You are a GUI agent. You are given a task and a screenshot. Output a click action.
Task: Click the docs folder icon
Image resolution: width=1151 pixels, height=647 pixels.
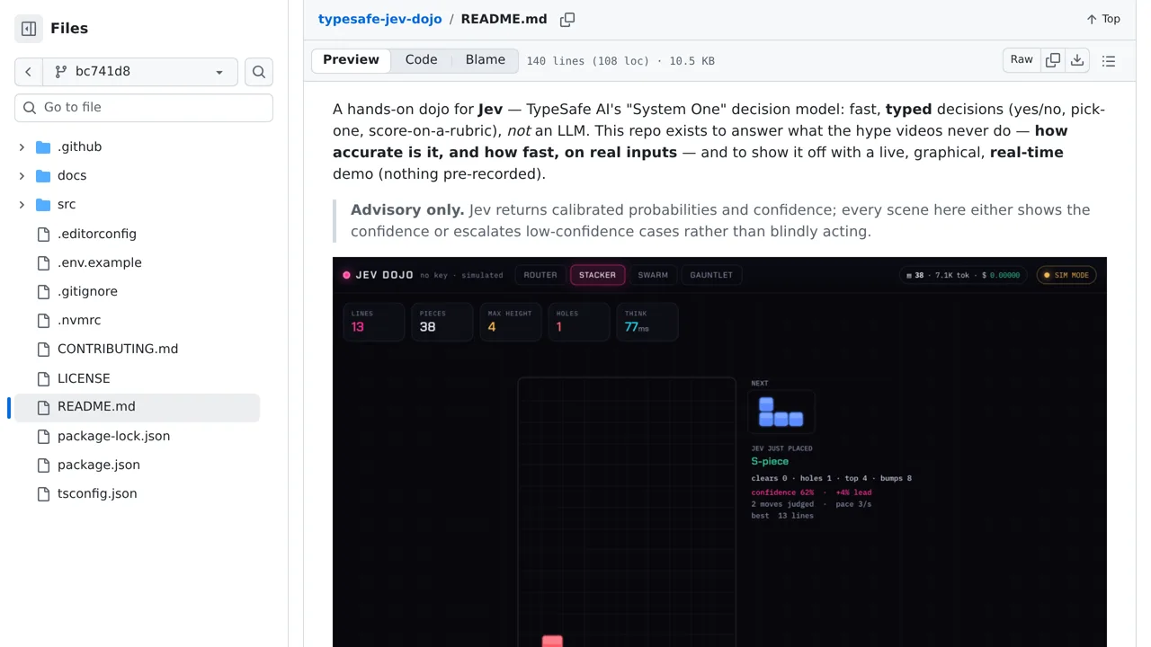point(43,175)
